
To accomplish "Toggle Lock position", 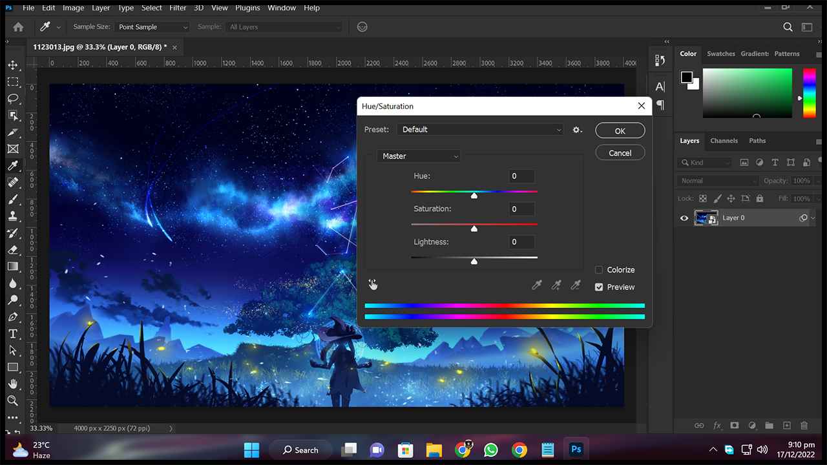I will point(731,198).
